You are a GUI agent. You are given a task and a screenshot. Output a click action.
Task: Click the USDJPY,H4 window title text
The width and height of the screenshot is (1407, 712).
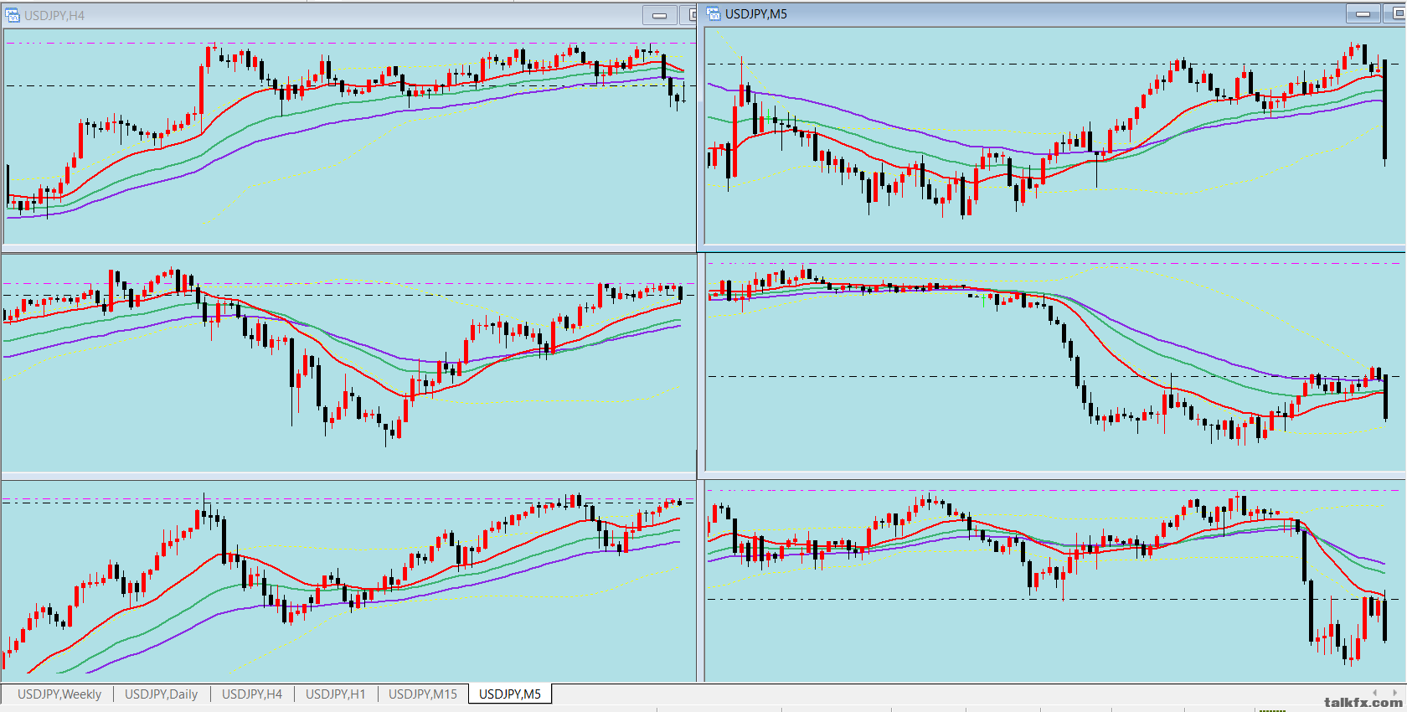pos(54,15)
